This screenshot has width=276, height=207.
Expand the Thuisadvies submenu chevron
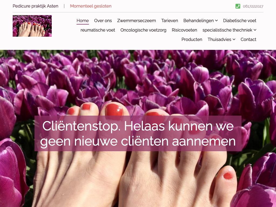[x=234, y=39]
